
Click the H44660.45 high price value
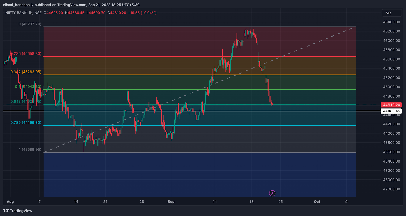75,13
